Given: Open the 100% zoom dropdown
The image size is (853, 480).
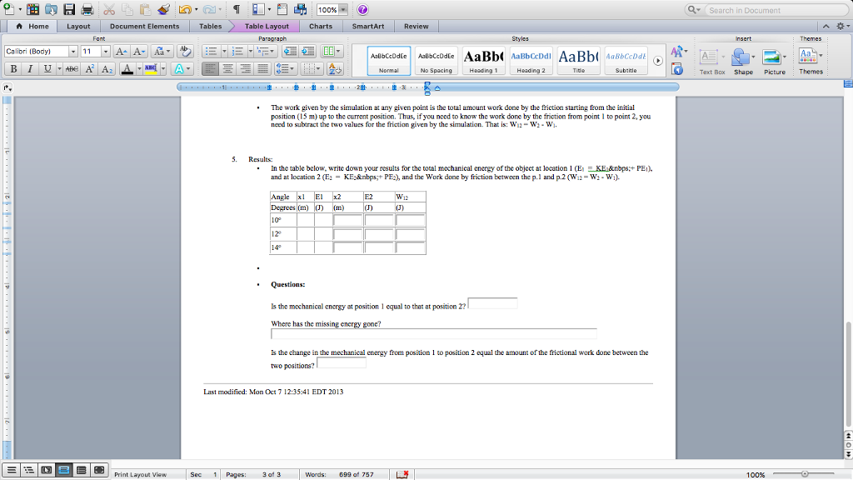Looking at the screenshot, I should [342, 10].
